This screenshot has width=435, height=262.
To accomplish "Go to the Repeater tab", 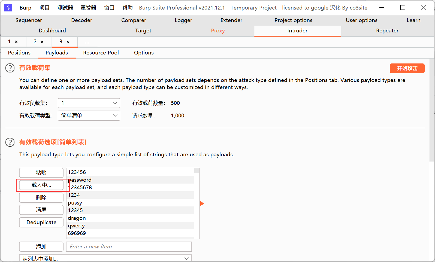I will (x=387, y=31).
